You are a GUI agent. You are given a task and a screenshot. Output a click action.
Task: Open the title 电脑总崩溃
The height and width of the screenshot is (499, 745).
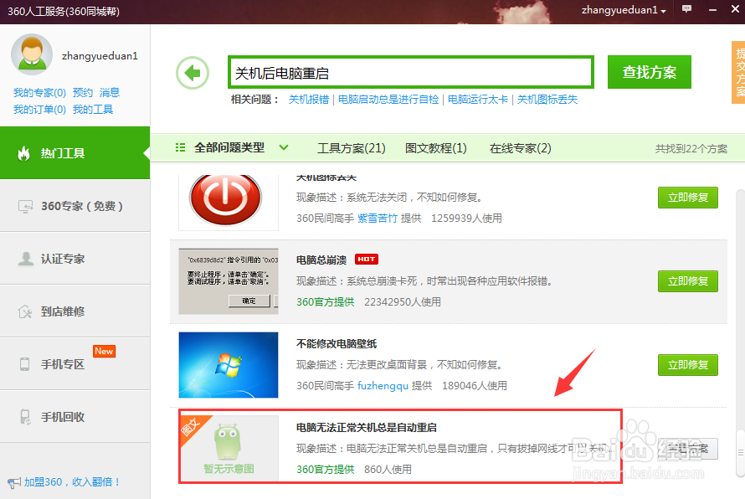(321, 260)
